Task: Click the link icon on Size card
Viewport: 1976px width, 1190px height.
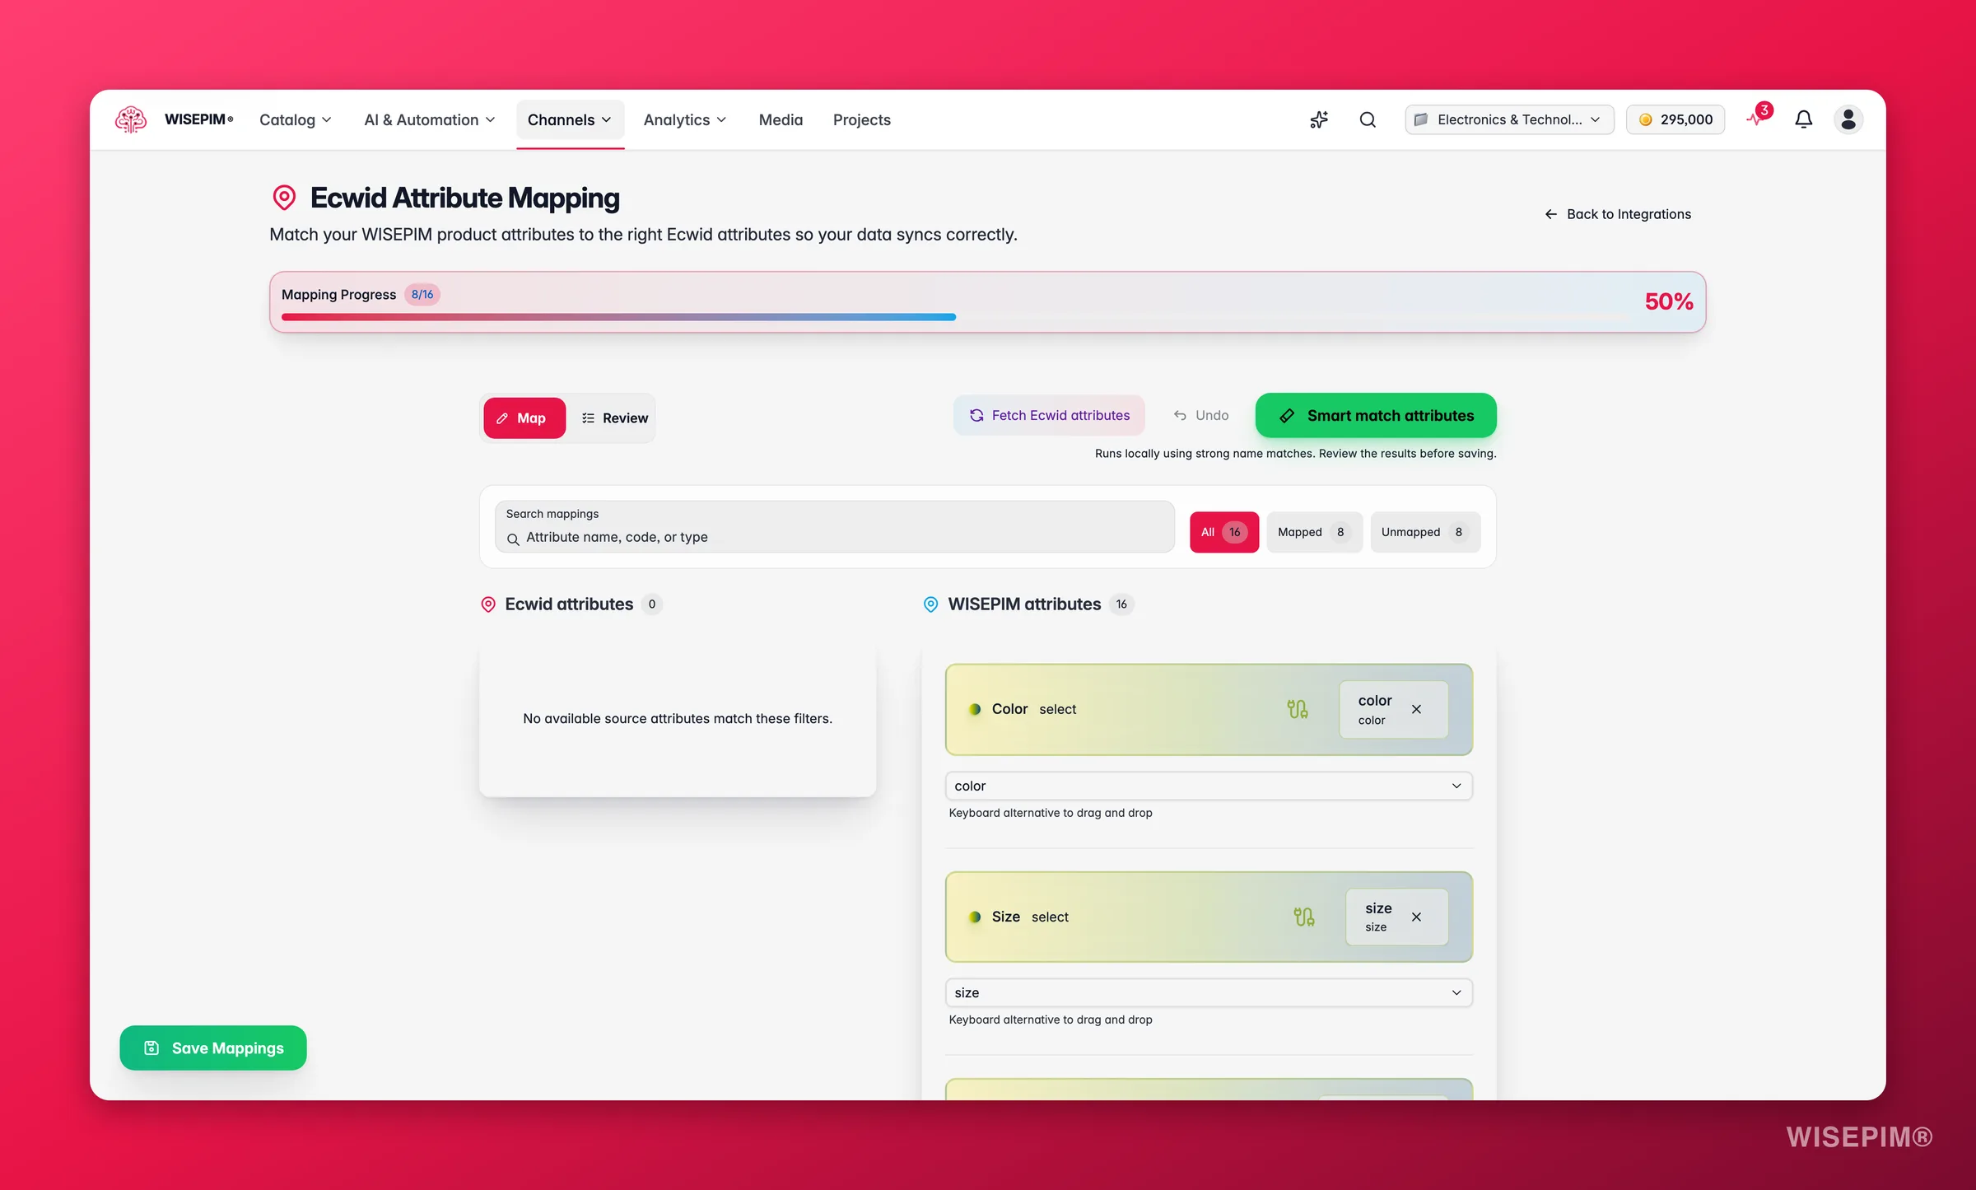Action: (1303, 916)
